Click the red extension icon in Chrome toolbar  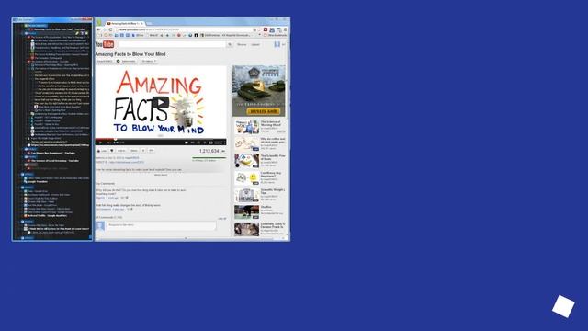[x=266, y=29]
